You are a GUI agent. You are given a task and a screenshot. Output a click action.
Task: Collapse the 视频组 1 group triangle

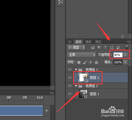pyautogui.click(x=76, y=70)
